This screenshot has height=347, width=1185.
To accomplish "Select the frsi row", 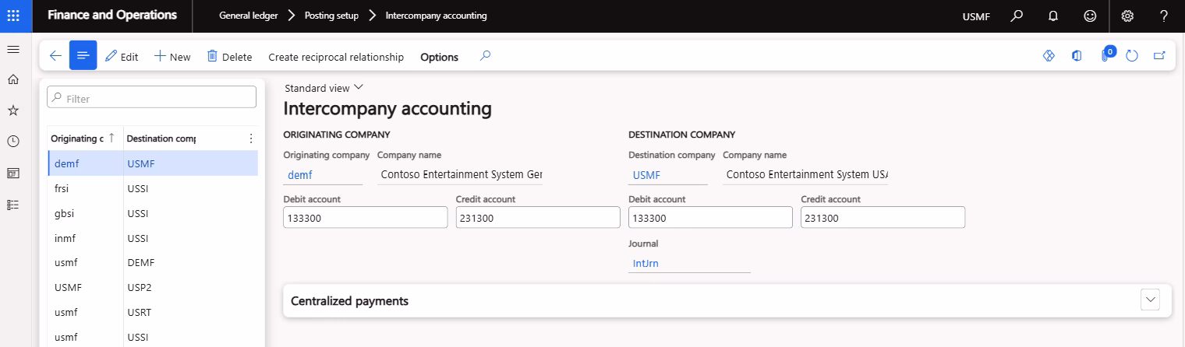I will (x=153, y=188).
